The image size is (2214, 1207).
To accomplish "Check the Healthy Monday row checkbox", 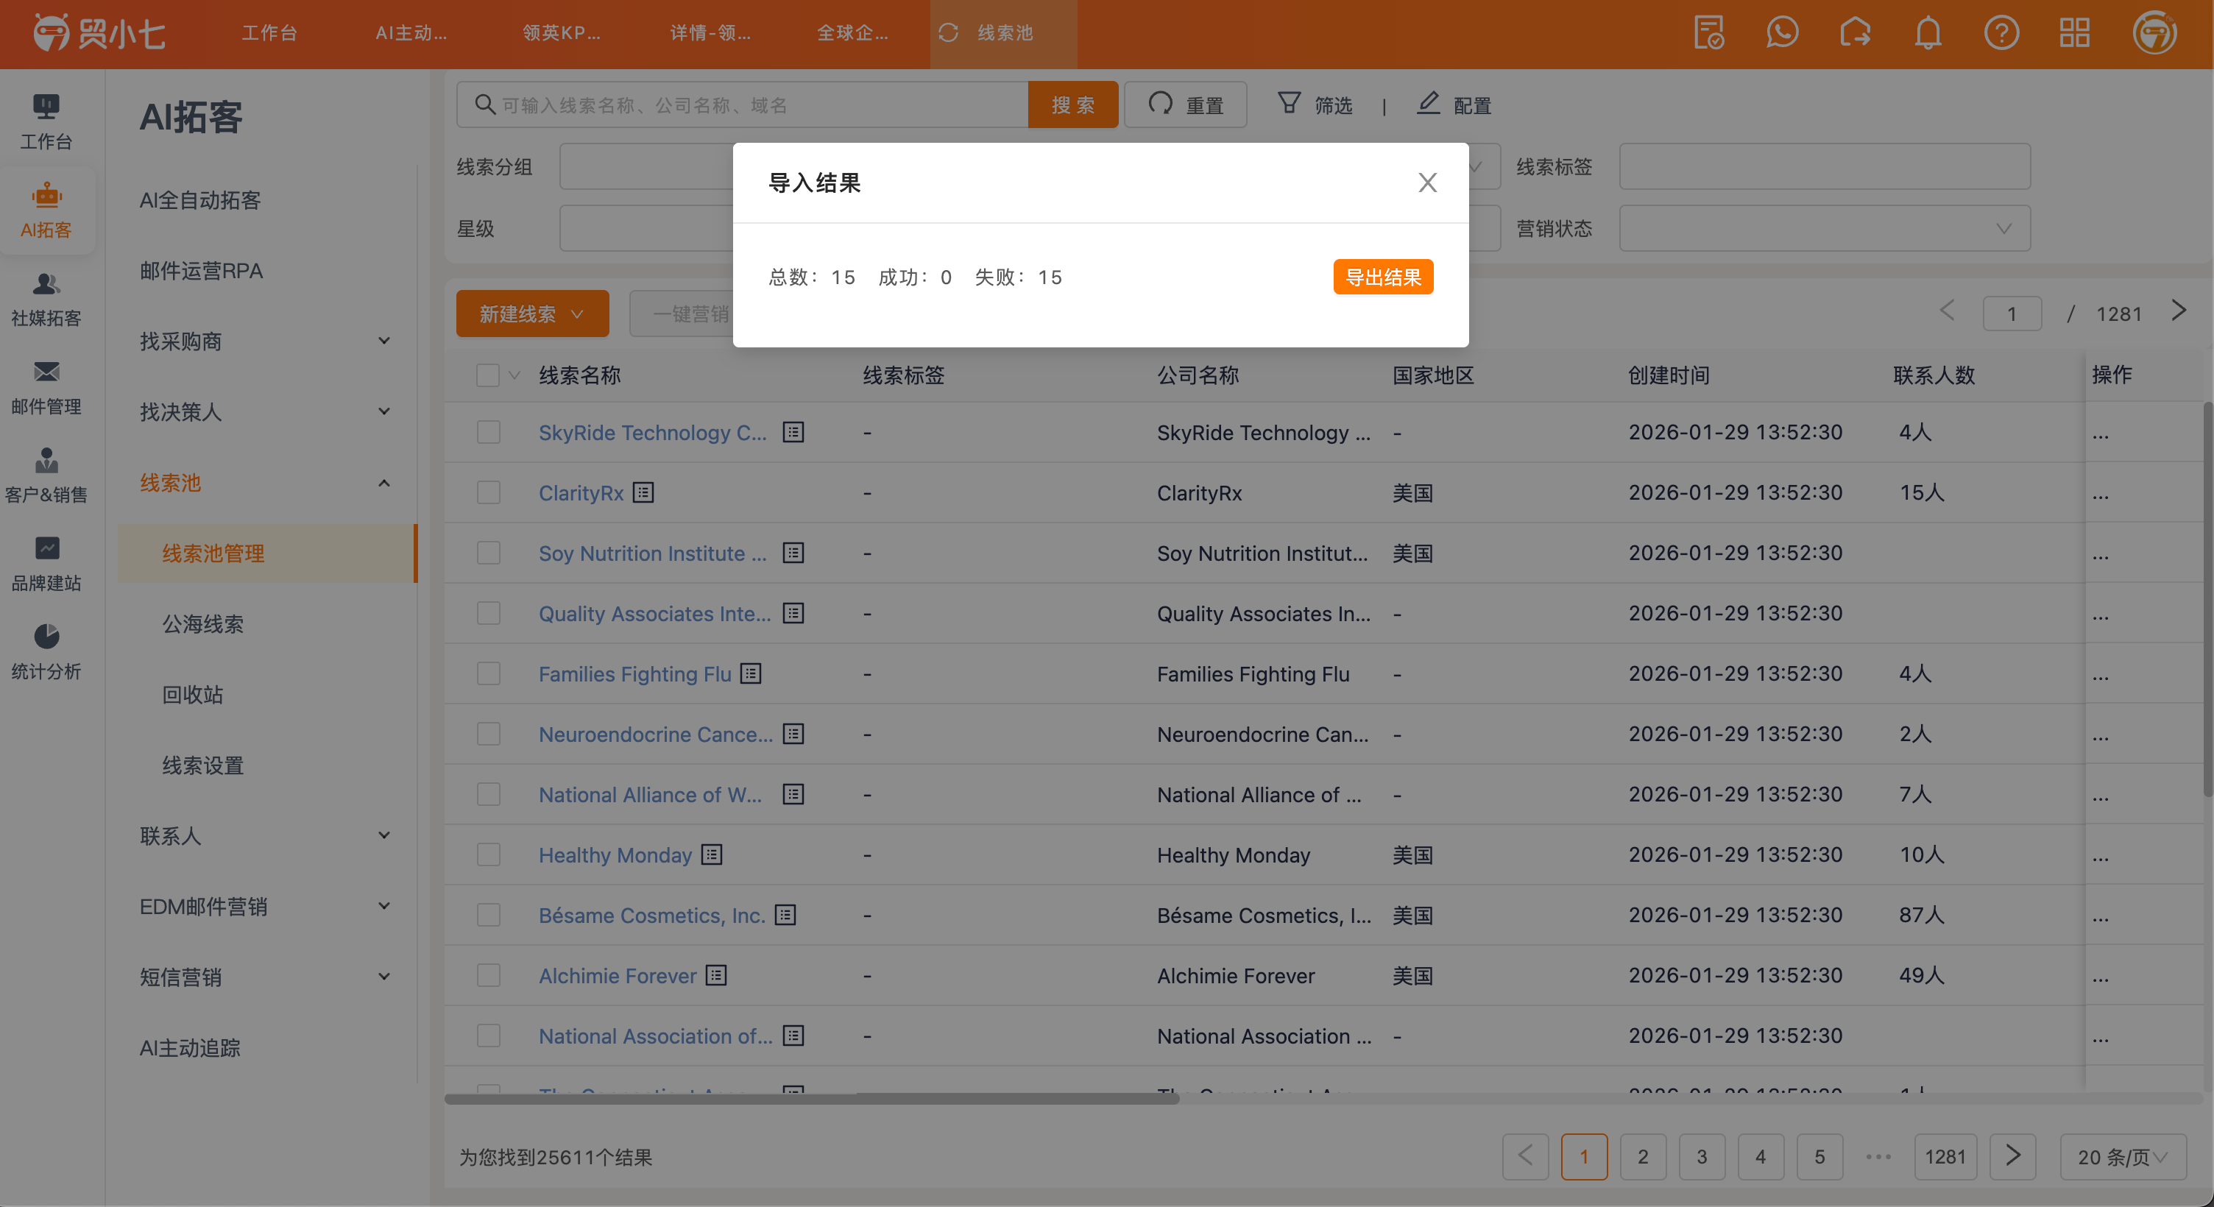I will click(x=488, y=854).
